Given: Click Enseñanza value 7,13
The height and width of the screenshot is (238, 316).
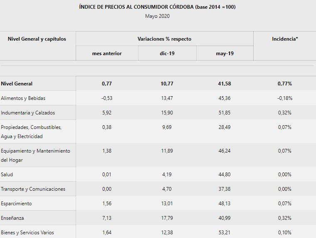Looking at the screenshot, I should (x=107, y=218).
